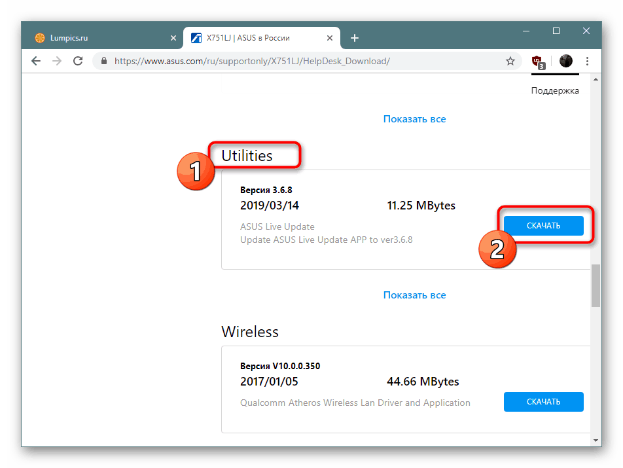Maximize the Chrome window

click(x=556, y=31)
